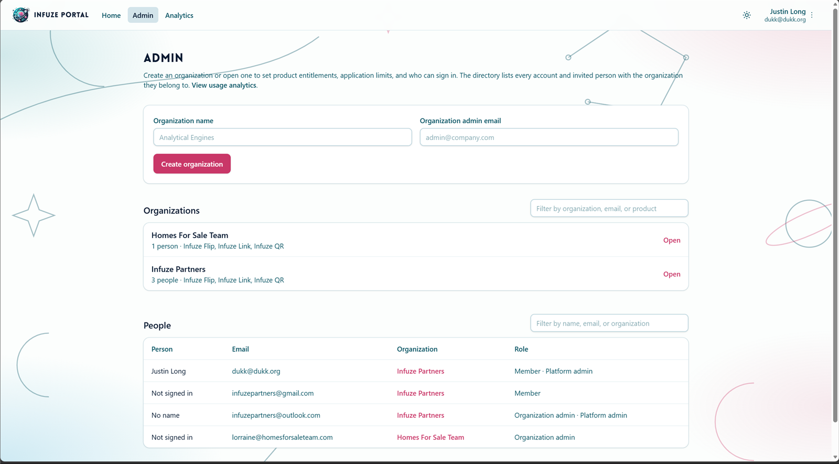Open the Homes For Sale Team organization
Viewport: 839px width, 464px height.
click(672, 240)
